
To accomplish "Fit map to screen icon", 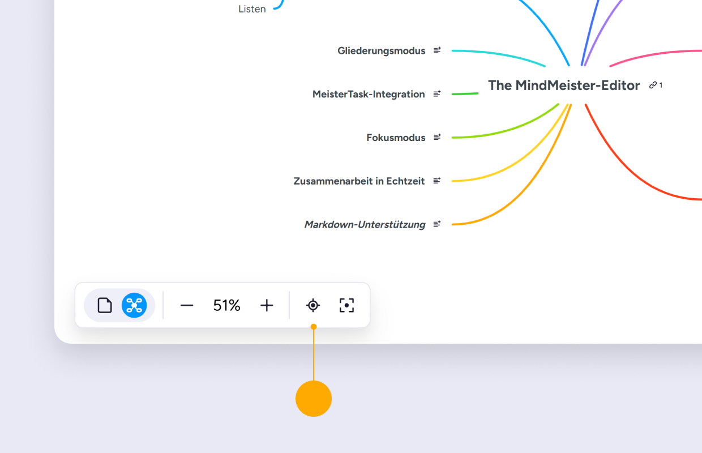I will [346, 306].
